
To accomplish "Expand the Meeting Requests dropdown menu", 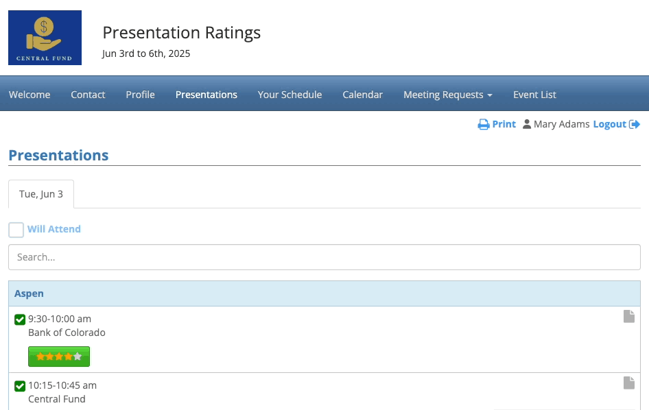I will (447, 95).
